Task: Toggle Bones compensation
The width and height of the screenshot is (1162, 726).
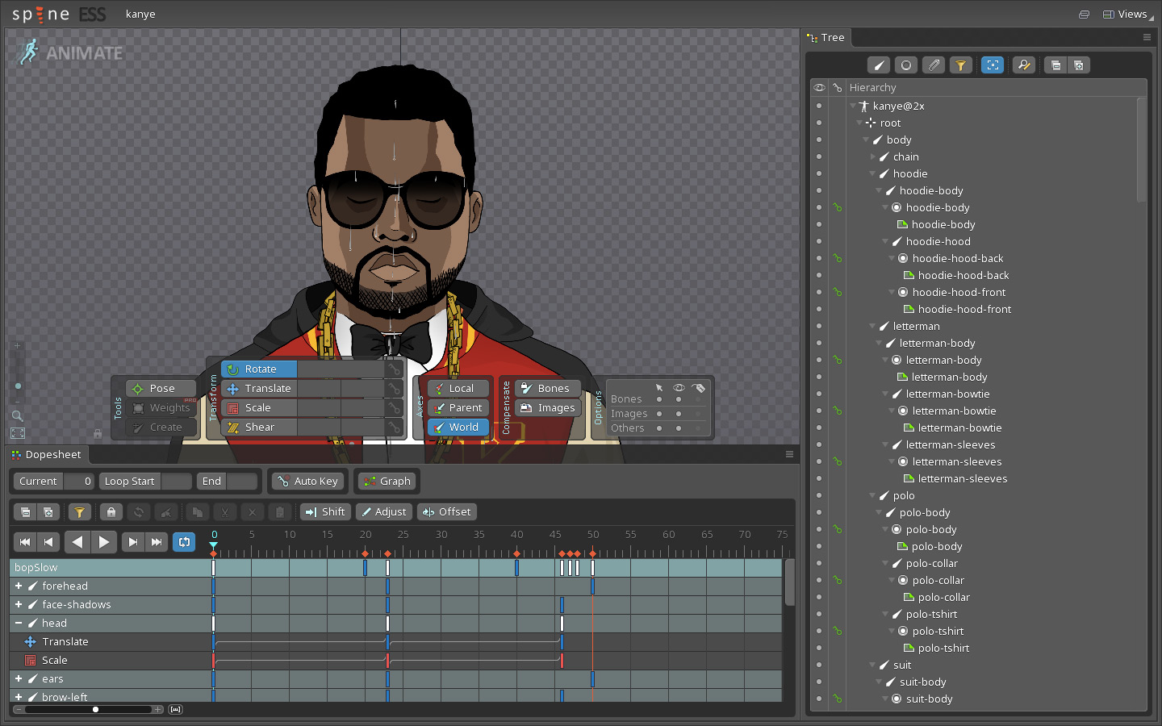Action: 548,389
